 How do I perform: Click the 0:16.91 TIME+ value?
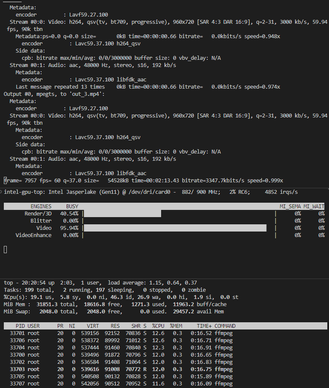point(201,347)
